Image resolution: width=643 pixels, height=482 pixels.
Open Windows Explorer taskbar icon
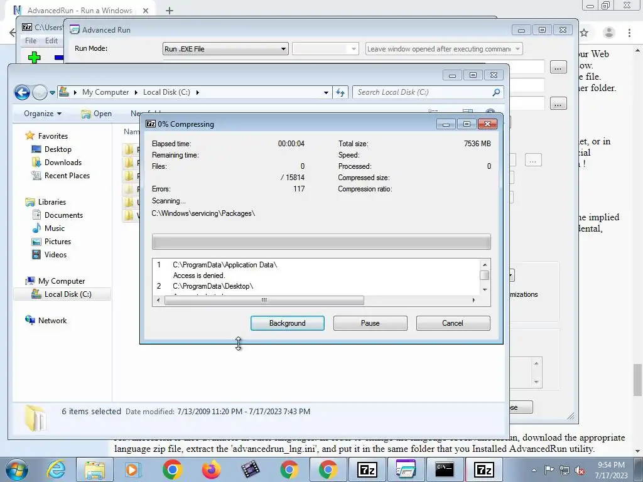94,469
